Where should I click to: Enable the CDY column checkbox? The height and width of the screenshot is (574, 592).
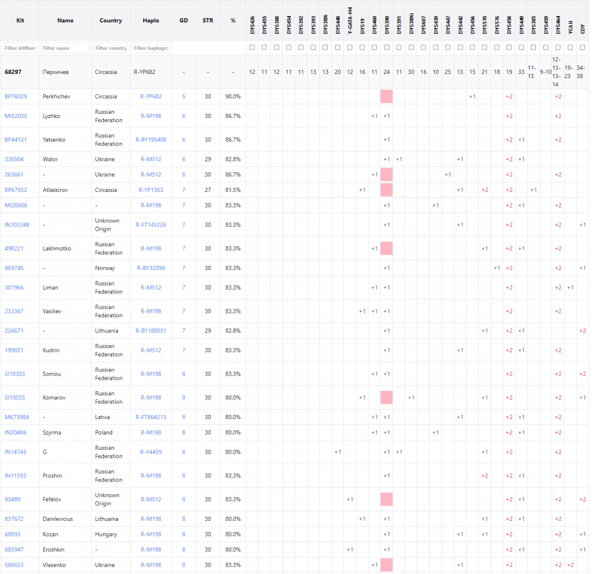click(582, 47)
